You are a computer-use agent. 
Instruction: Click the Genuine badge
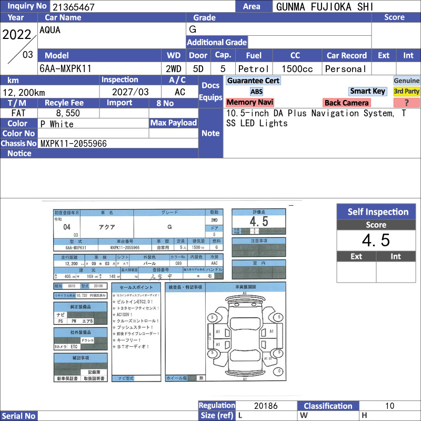click(406, 81)
